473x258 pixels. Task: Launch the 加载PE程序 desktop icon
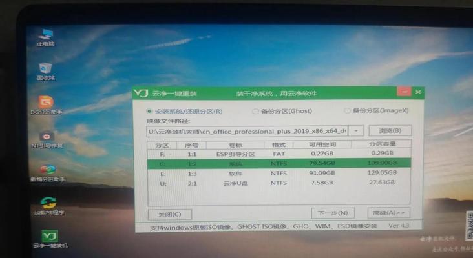[x=49, y=206]
